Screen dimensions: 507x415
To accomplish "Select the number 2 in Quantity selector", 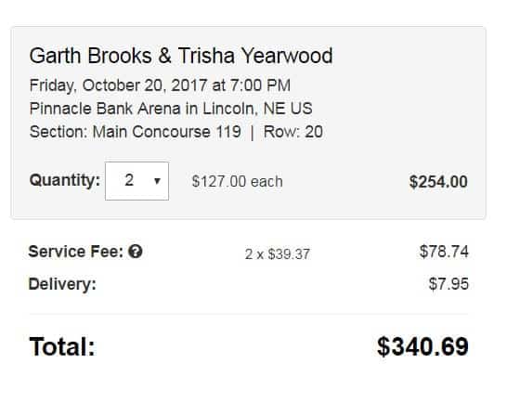I will (x=129, y=180).
